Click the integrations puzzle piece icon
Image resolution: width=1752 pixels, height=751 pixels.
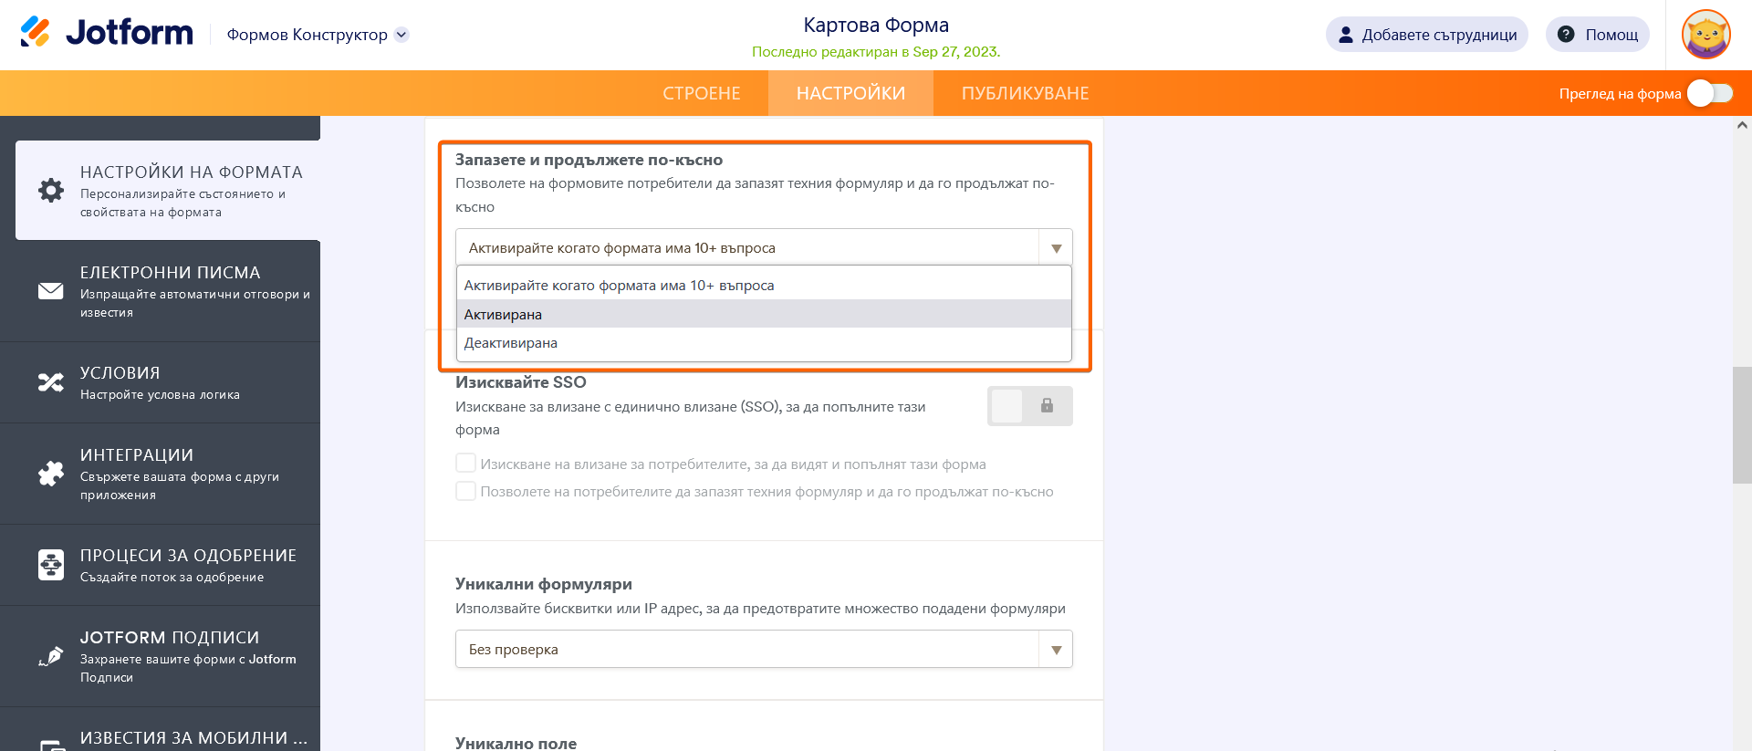coord(51,474)
